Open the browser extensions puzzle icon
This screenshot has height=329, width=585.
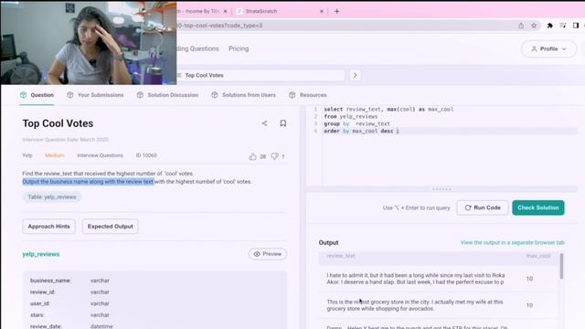(549, 26)
